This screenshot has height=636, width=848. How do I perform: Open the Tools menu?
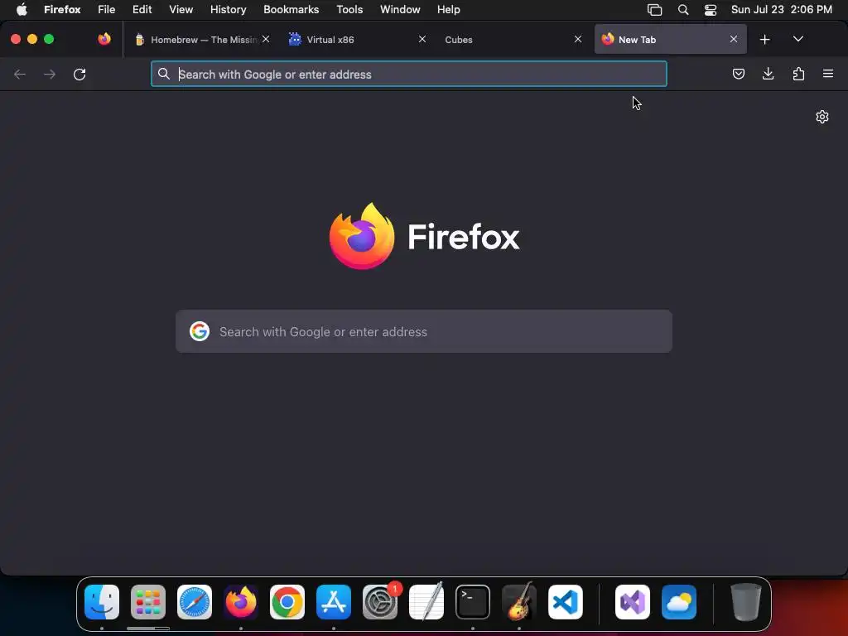349,10
